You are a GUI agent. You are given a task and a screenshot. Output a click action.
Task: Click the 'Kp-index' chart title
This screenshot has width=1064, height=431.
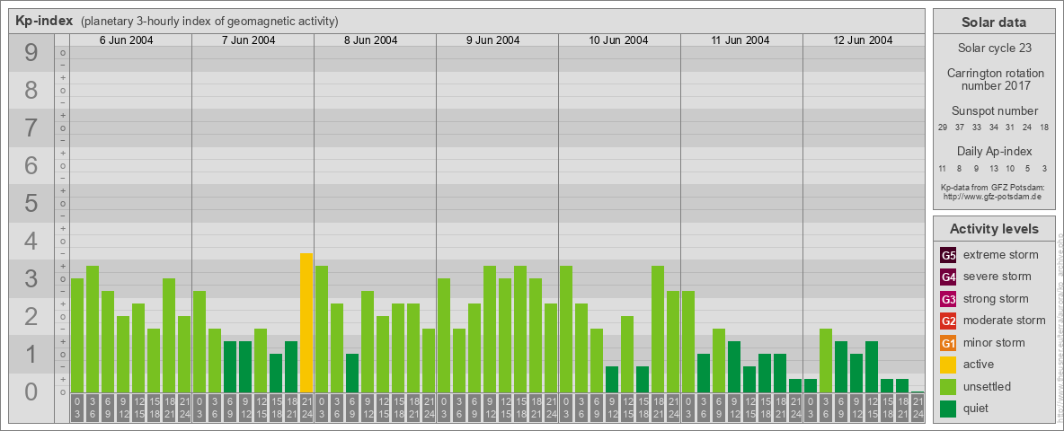[x=44, y=21]
